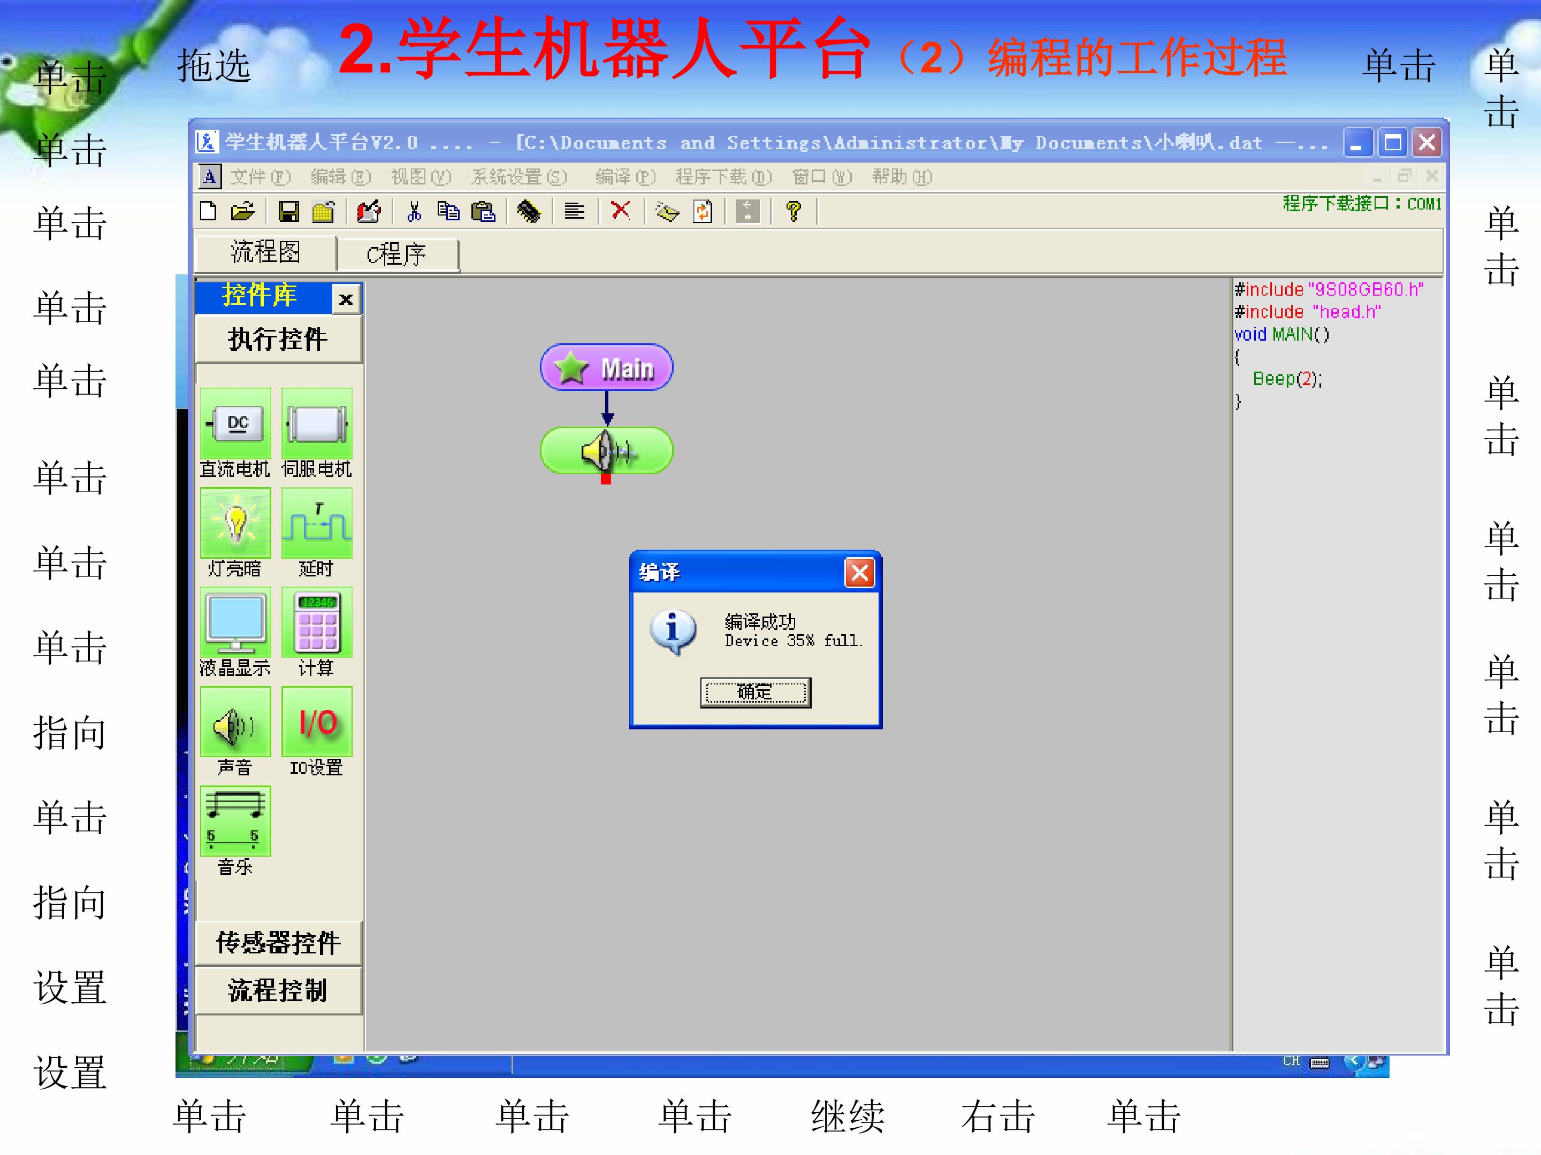The width and height of the screenshot is (1541, 1155).
Task: Select the speaker block in flowchart
Action: click(606, 451)
